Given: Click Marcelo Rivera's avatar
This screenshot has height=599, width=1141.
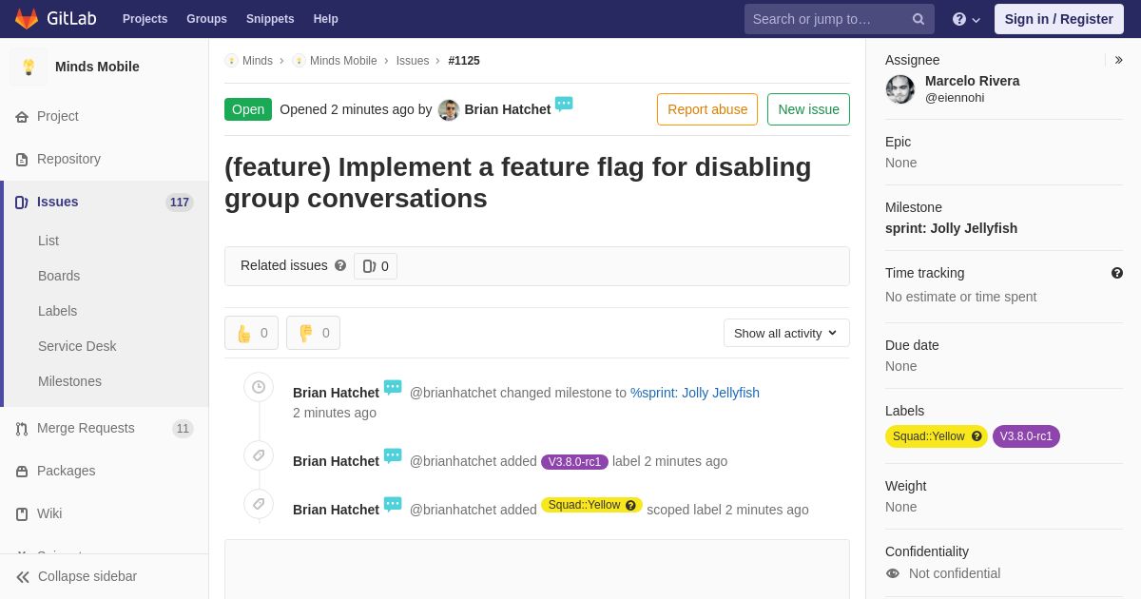Looking at the screenshot, I should pos(900,89).
